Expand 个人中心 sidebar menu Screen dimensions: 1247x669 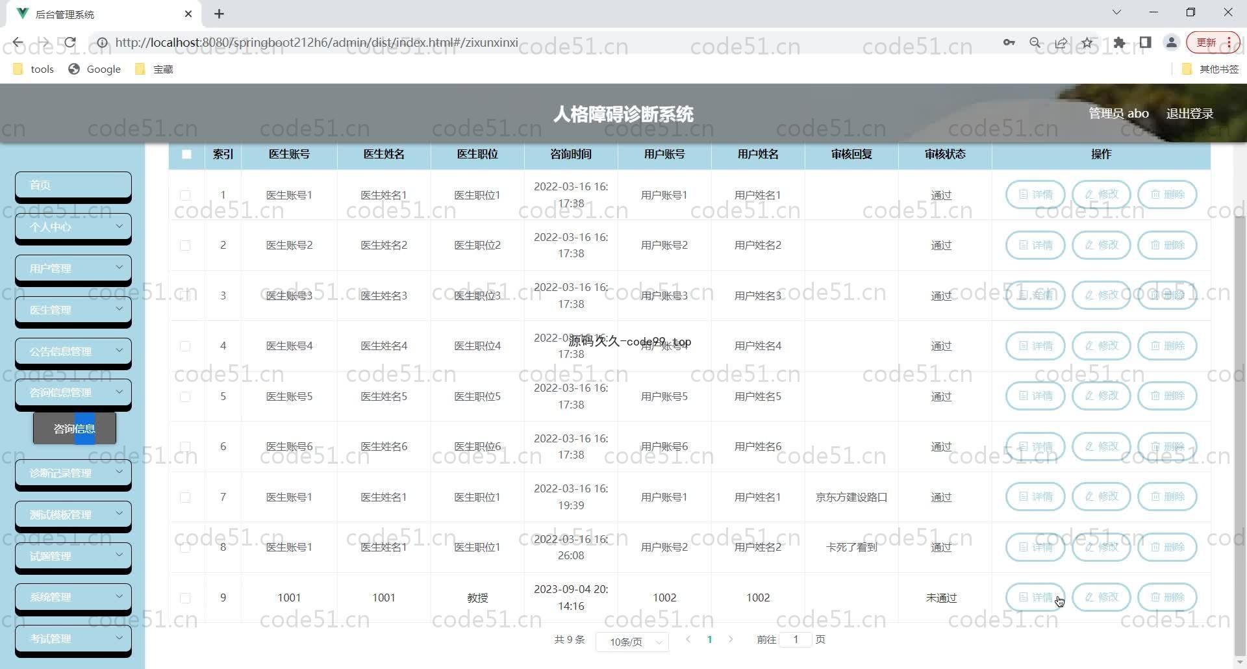(73, 227)
